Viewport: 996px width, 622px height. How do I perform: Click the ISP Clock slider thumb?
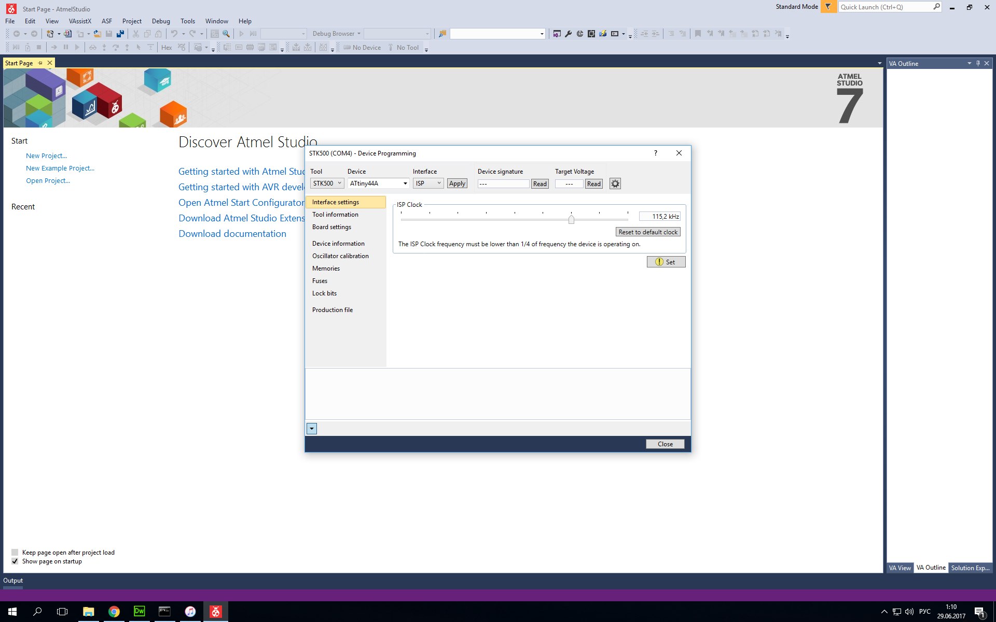click(571, 219)
